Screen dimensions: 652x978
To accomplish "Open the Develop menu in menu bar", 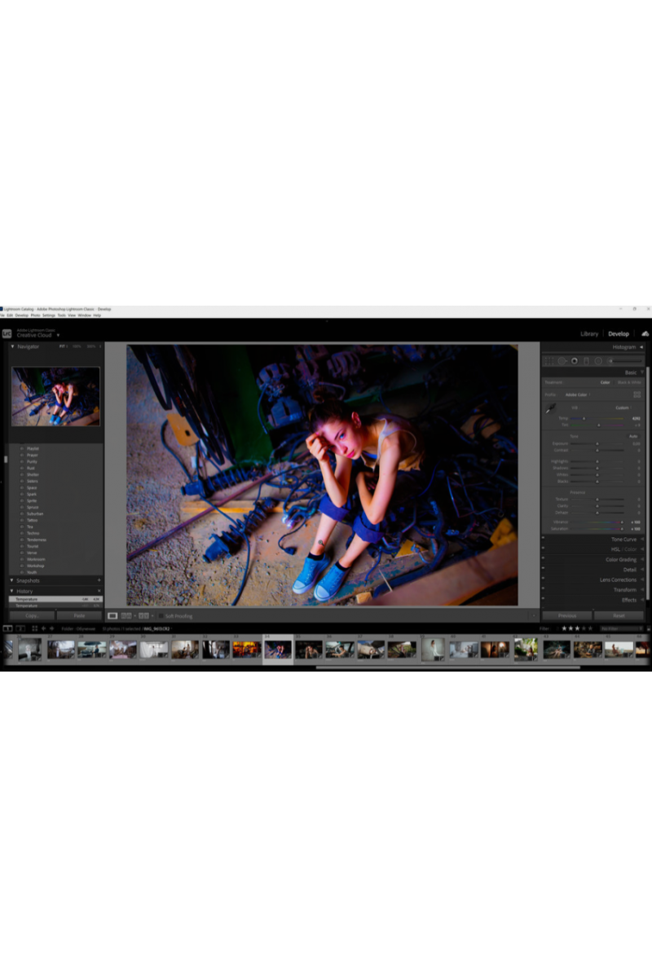I will coord(21,315).
